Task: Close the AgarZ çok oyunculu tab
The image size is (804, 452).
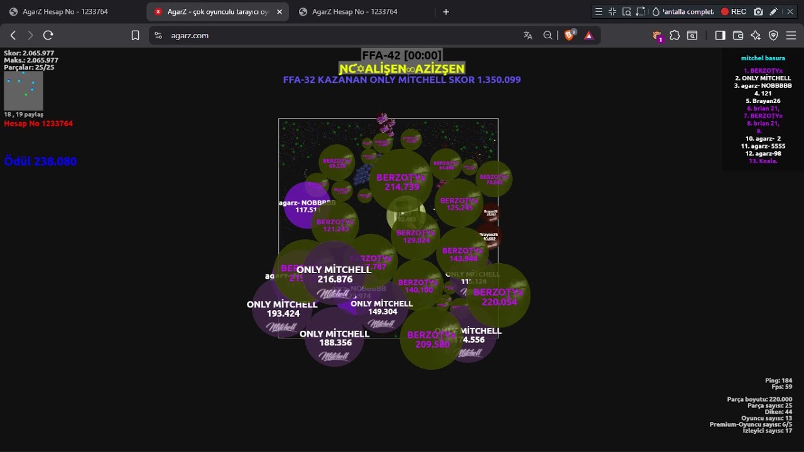Action: point(279,12)
